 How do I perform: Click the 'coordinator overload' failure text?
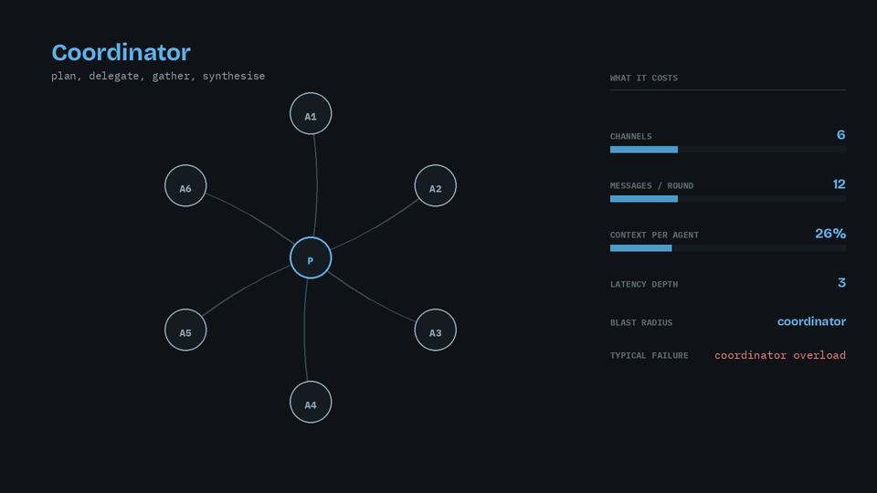[780, 355]
